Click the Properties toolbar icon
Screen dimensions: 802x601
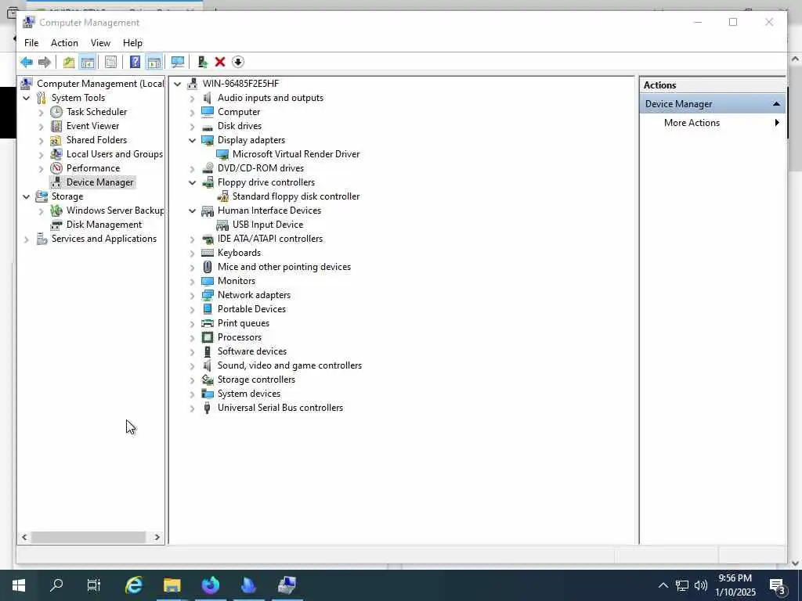110,63
